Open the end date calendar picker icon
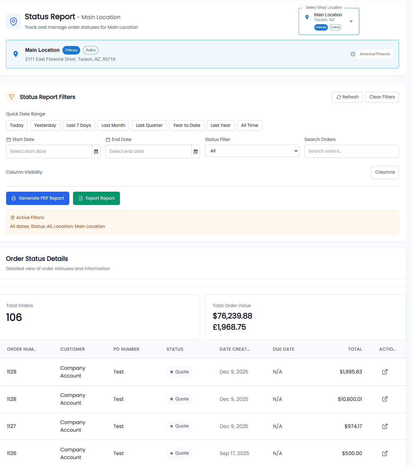Image resolution: width=412 pixels, height=466 pixels. coord(196,152)
